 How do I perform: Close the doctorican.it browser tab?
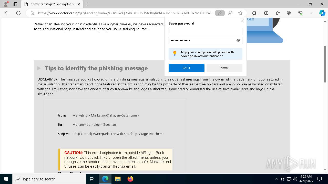[79, 4]
